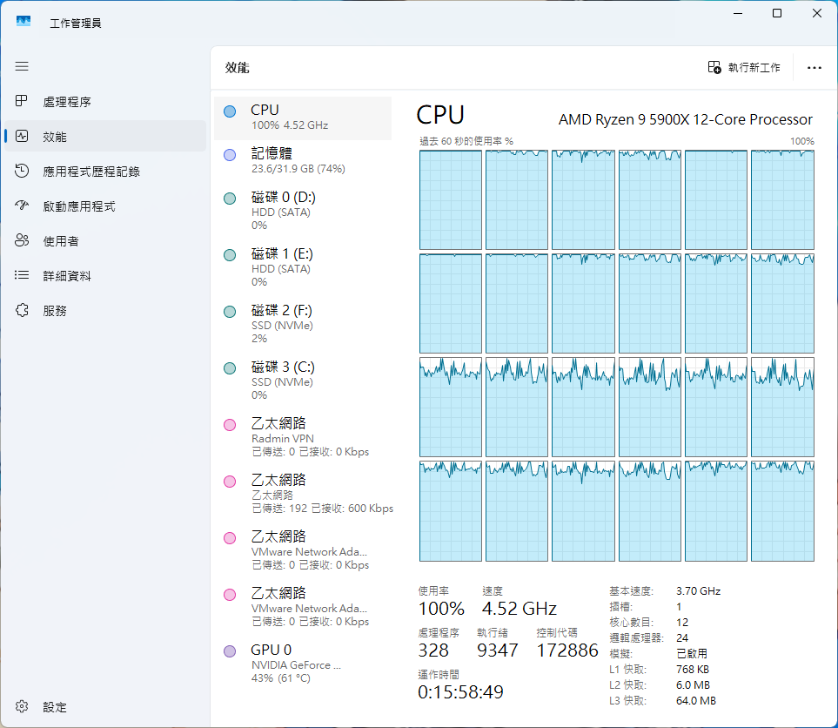Open 設定 gear icon at bottom
The height and width of the screenshot is (728, 838).
[x=22, y=707]
